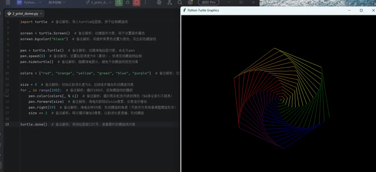Click feather icon in Turtle Graphics title bar
This screenshot has width=376, height=172.
185,10
